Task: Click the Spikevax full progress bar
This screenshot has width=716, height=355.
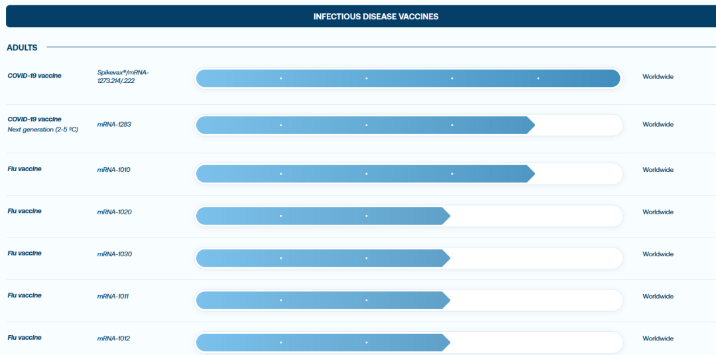Action: [x=408, y=78]
